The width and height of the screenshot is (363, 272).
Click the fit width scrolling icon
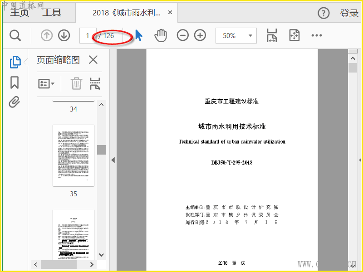coord(272,35)
